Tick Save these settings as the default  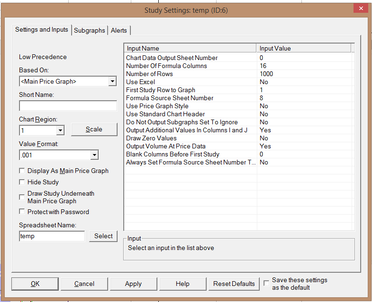pos(266,283)
